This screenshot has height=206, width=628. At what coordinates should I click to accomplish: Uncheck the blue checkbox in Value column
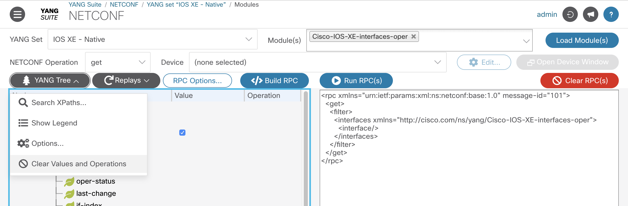(x=182, y=133)
